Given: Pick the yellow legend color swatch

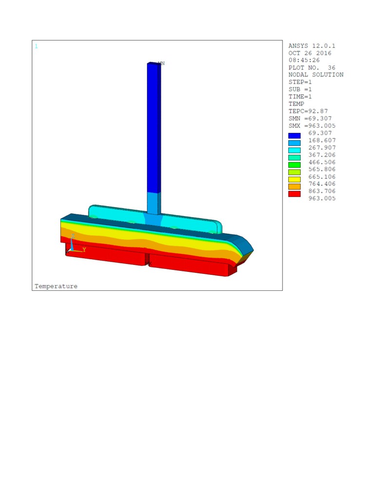Looking at the screenshot, I should click(294, 179).
